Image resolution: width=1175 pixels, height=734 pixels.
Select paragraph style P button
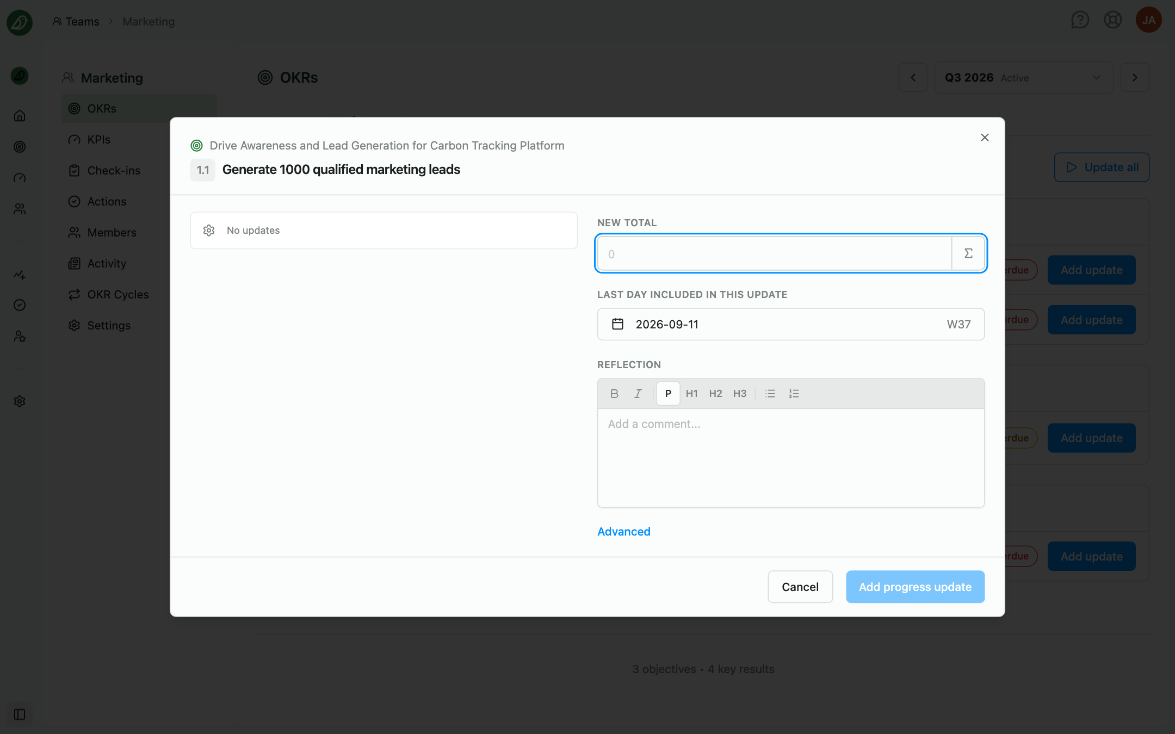pyautogui.click(x=668, y=394)
